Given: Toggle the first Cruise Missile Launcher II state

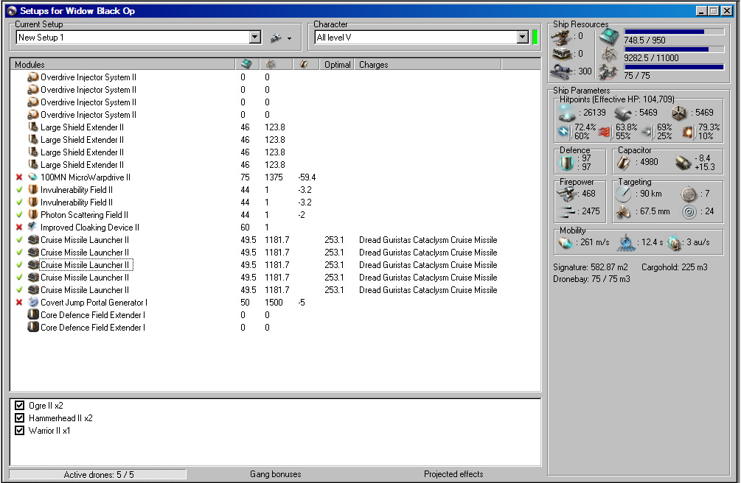Looking at the screenshot, I should tap(19, 240).
